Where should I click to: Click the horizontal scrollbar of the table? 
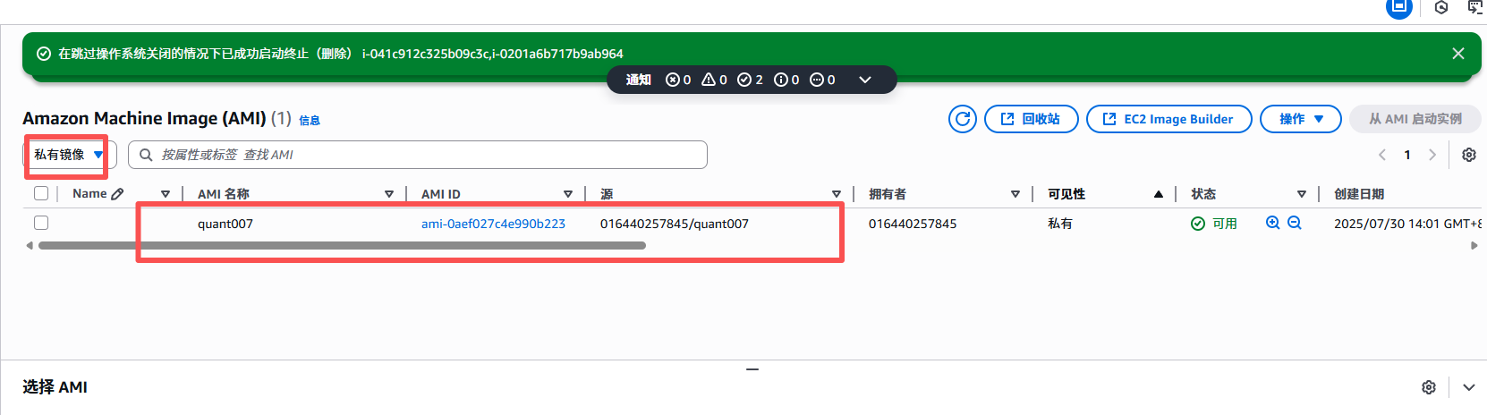click(x=342, y=245)
